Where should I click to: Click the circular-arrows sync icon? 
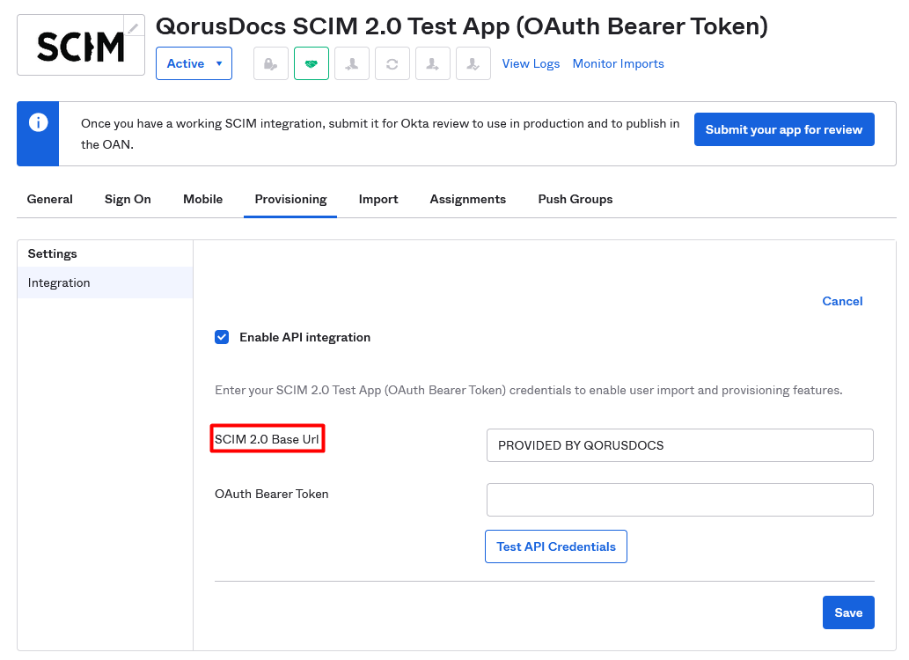click(x=392, y=63)
